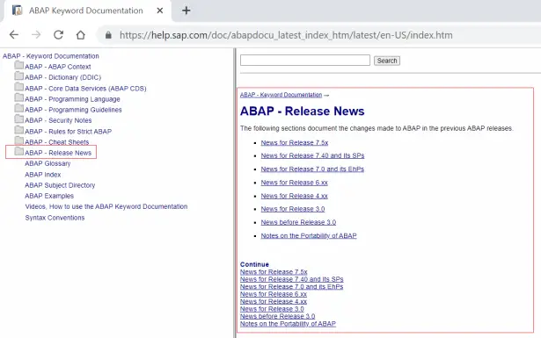Image resolution: width=541 pixels, height=338 pixels.
Task: Under Continue, open News for Release 7.0 and its EhPs
Action: [291, 287]
